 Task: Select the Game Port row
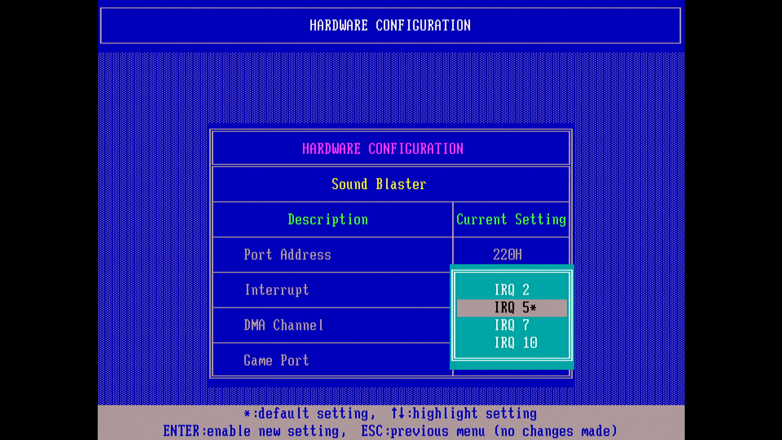coord(276,361)
